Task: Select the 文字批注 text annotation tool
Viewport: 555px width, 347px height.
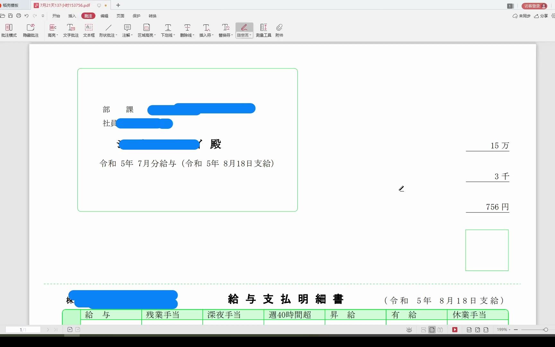Action: 71,31
